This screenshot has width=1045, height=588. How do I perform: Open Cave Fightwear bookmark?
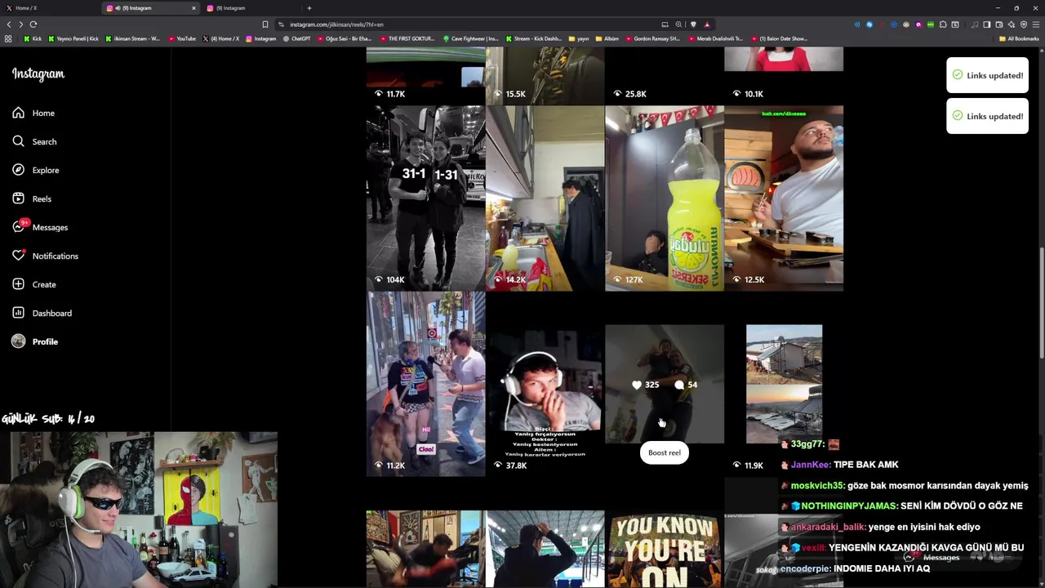pos(470,38)
